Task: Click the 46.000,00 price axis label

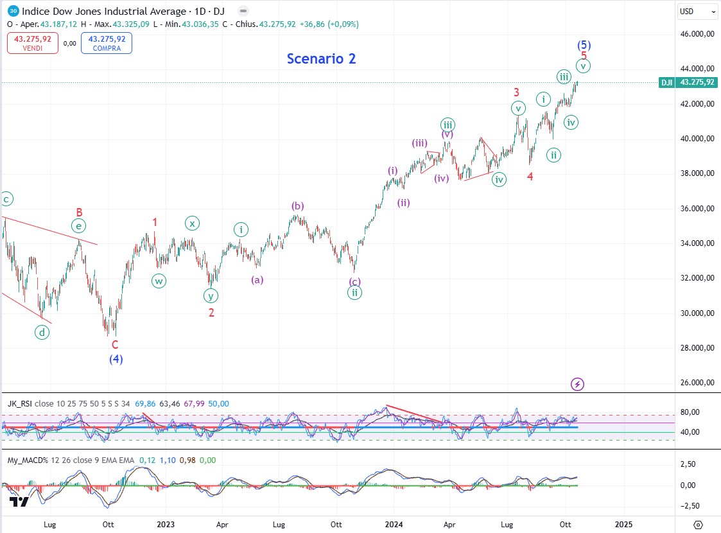Action: (x=697, y=33)
